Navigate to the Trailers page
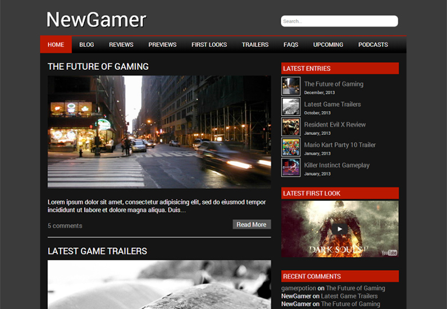 coord(255,45)
